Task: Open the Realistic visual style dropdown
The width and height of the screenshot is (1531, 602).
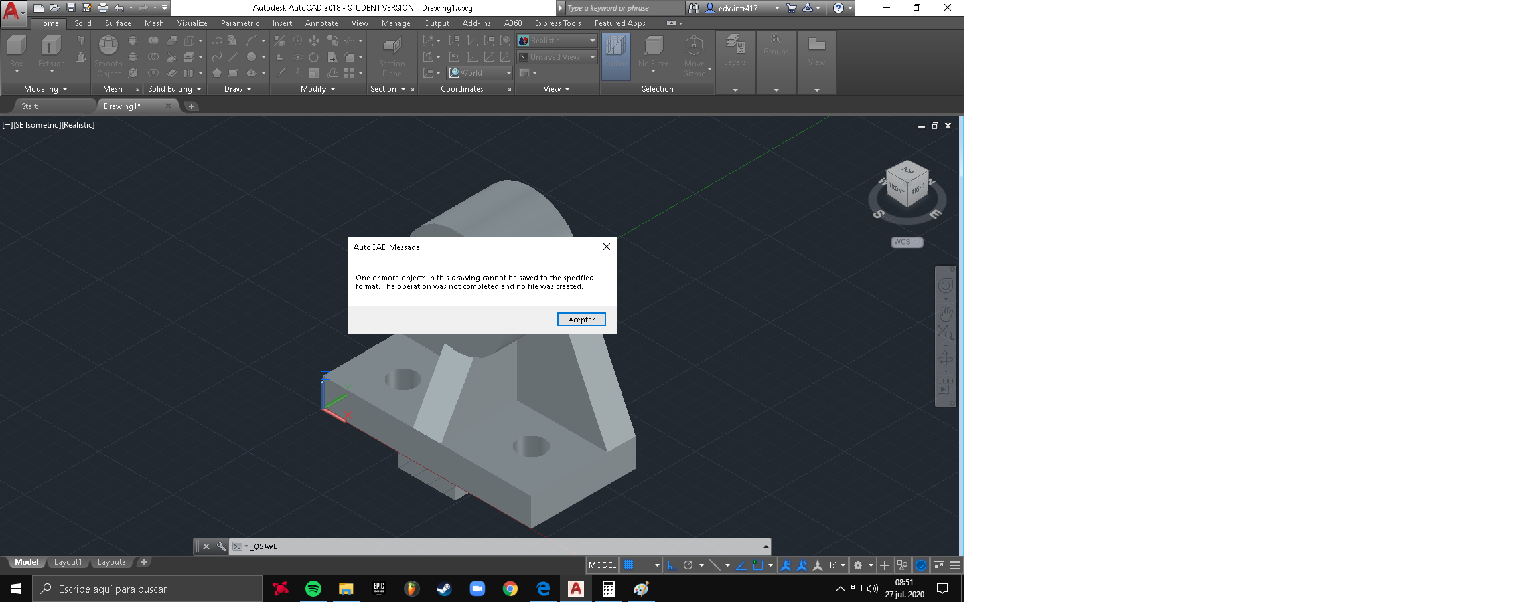Action: coord(592,40)
